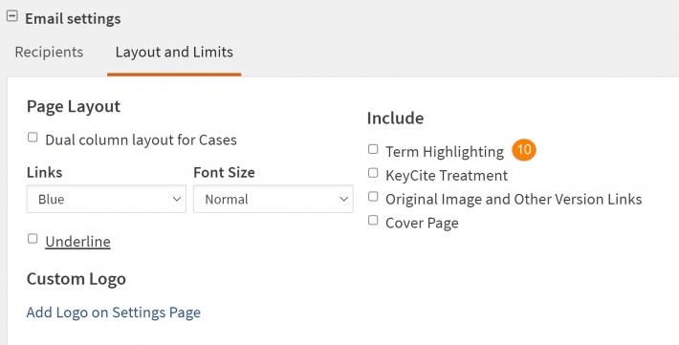Switch to the Recipients tab
Viewport: 679px width, 345px height.
[49, 52]
